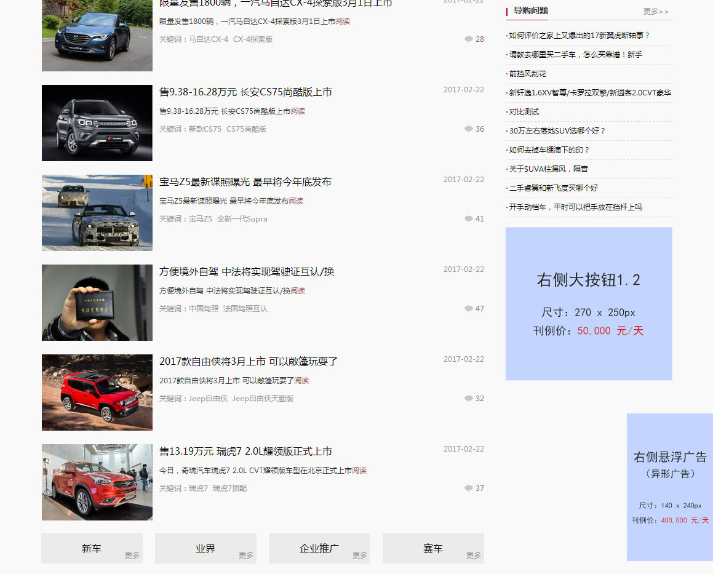Click 阅读 link in 自由侠 summary

coord(301,381)
